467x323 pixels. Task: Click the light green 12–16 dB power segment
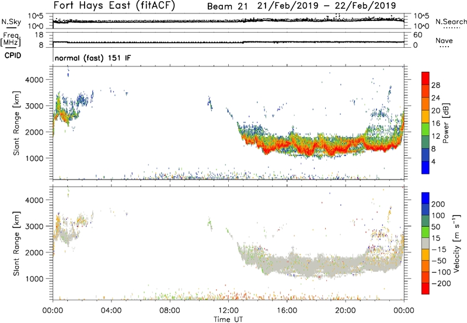point(426,129)
